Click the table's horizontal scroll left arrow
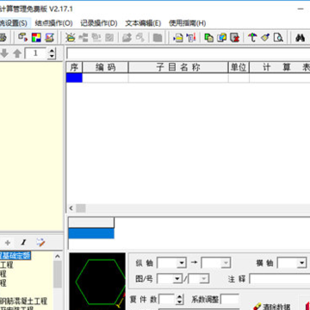310x310 pixels. (71, 208)
